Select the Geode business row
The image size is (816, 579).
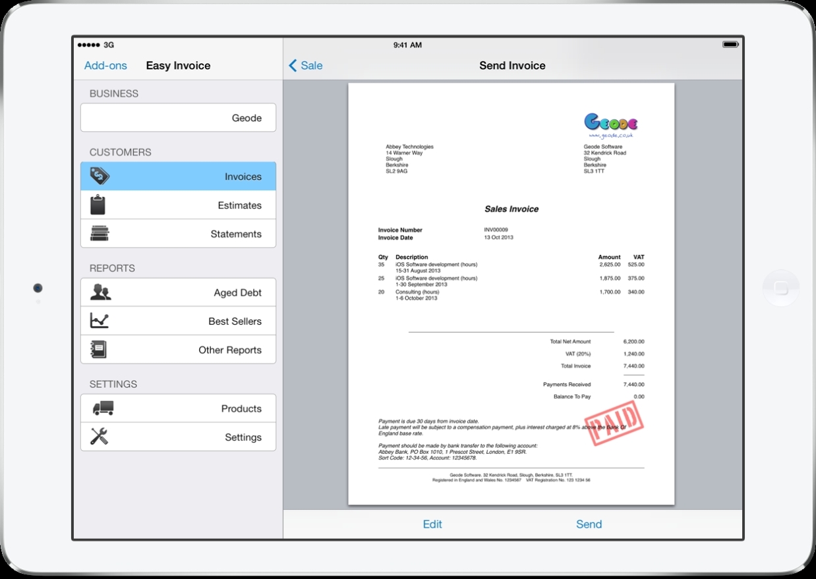(178, 117)
